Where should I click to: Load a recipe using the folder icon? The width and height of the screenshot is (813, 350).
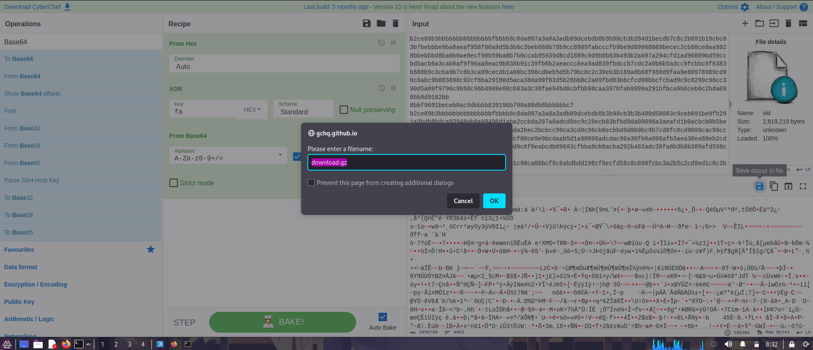point(381,24)
